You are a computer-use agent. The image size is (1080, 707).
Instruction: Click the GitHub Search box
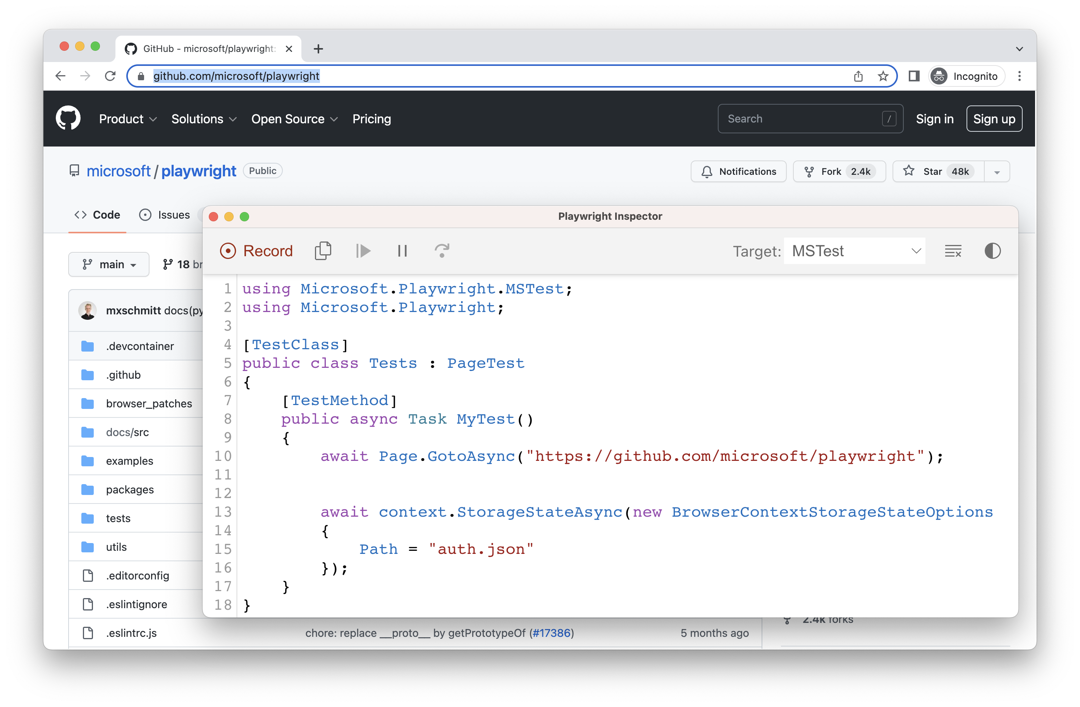point(810,119)
